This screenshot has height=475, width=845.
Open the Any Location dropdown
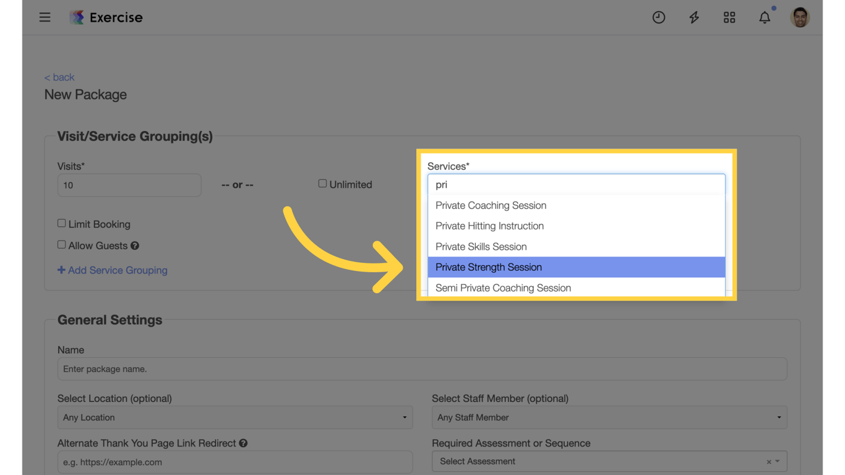click(235, 417)
